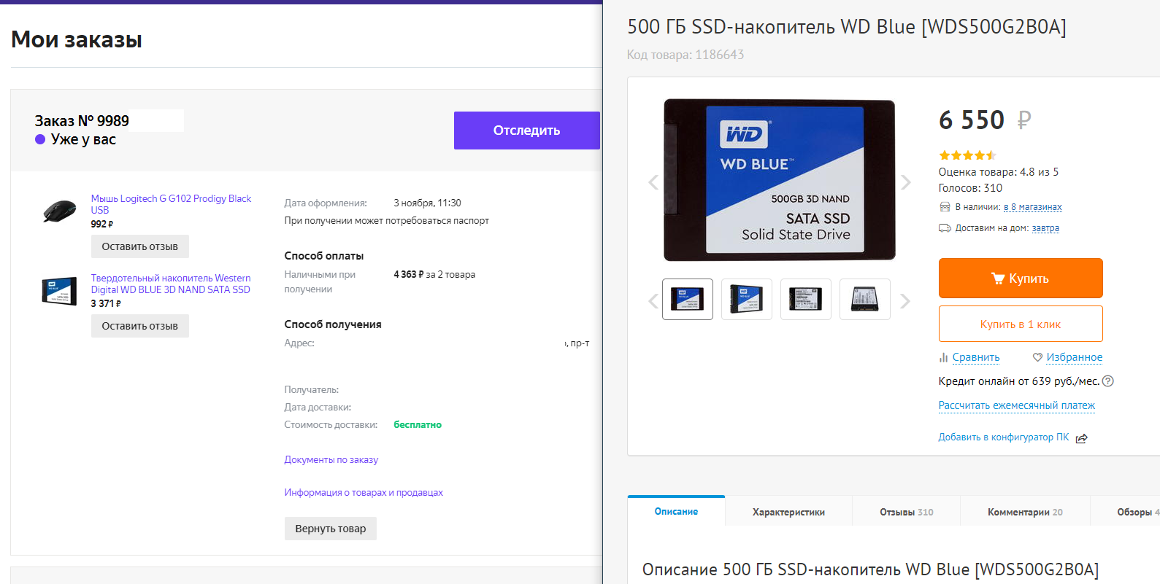
Task: Click the Кредит онлайн от 639 руб./мес. text
Action: (x=1019, y=381)
